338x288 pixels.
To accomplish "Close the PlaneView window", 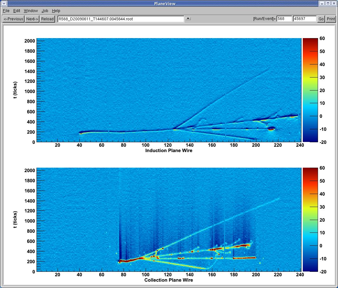I will 334,3.
